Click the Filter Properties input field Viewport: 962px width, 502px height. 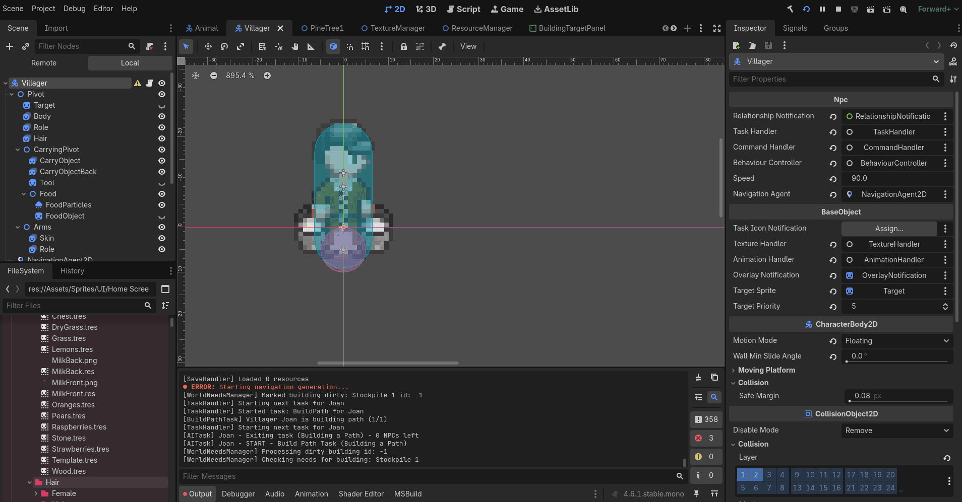836,79
